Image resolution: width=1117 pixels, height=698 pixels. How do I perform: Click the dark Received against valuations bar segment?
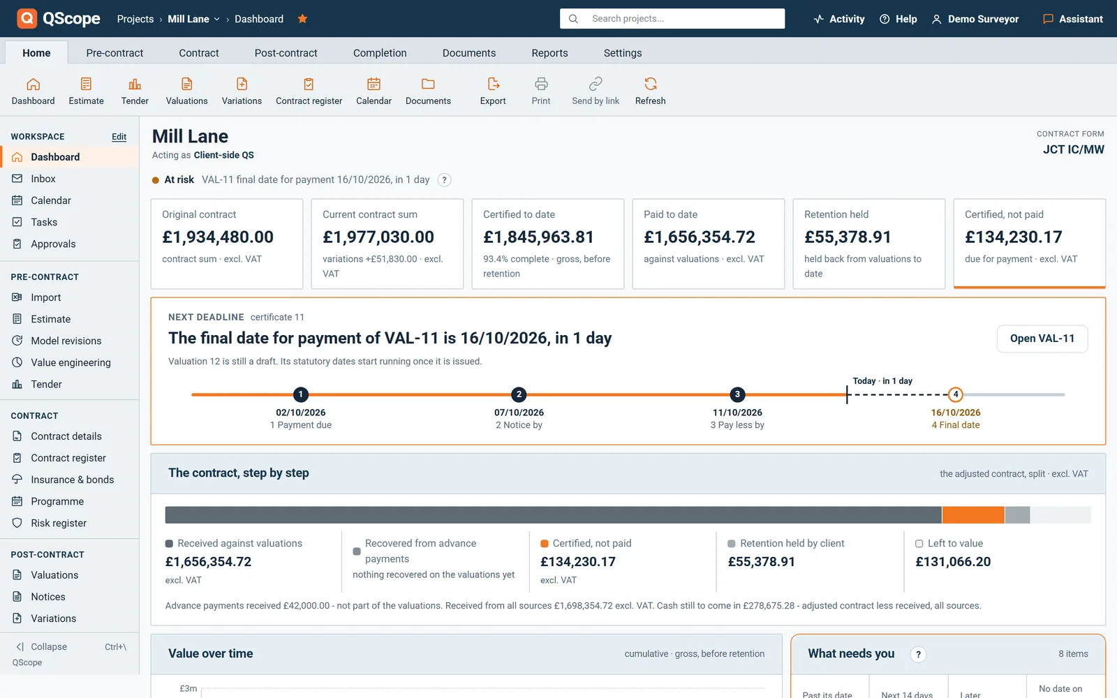(554, 515)
